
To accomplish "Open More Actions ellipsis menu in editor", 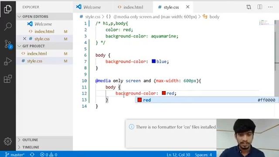I will coord(270,7).
